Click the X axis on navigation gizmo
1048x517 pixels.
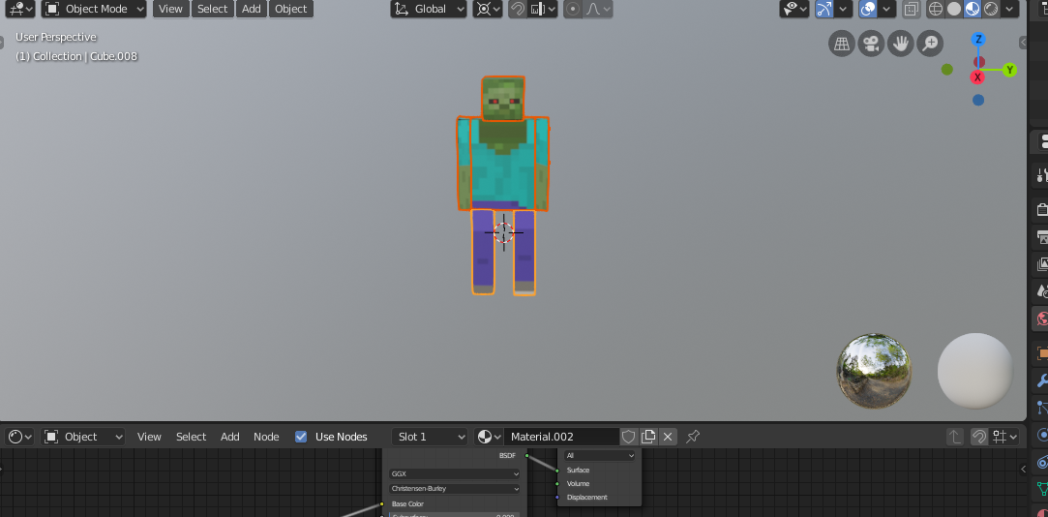[977, 77]
